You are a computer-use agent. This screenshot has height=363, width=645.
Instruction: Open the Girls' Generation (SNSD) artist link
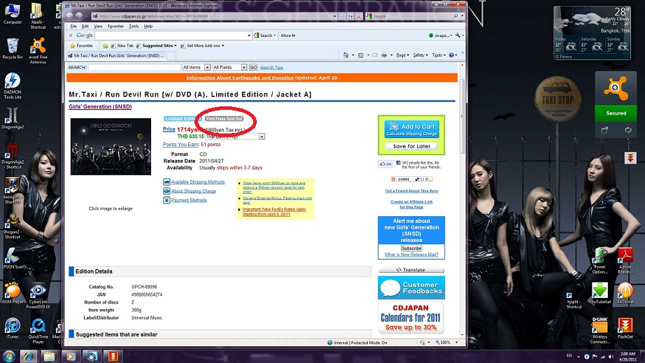[100, 106]
